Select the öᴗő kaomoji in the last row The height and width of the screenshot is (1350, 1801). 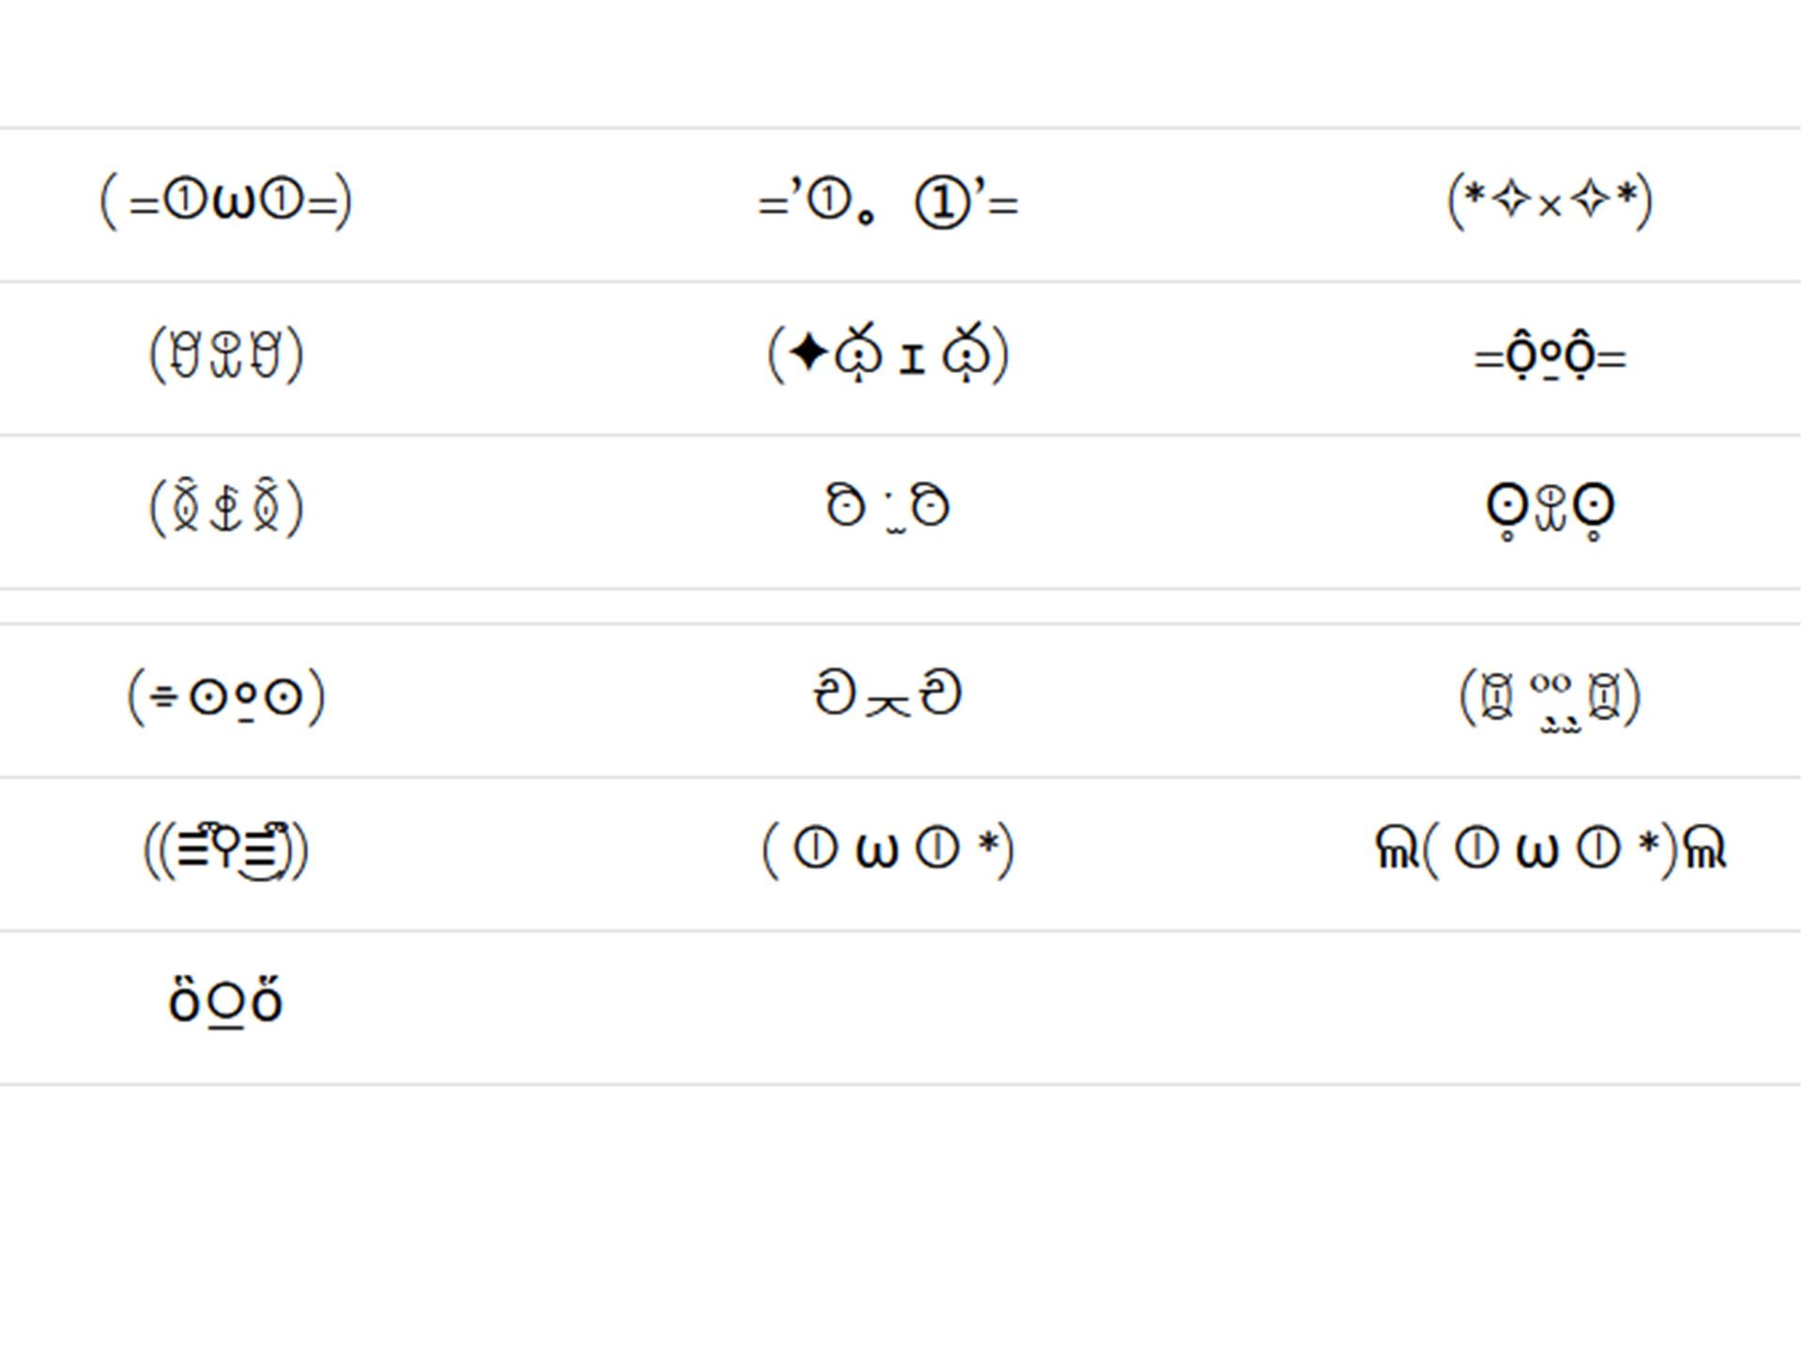click(x=225, y=1001)
